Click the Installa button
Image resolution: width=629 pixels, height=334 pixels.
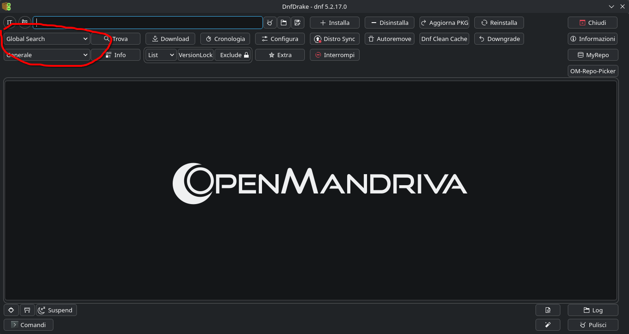tap(334, 23)
